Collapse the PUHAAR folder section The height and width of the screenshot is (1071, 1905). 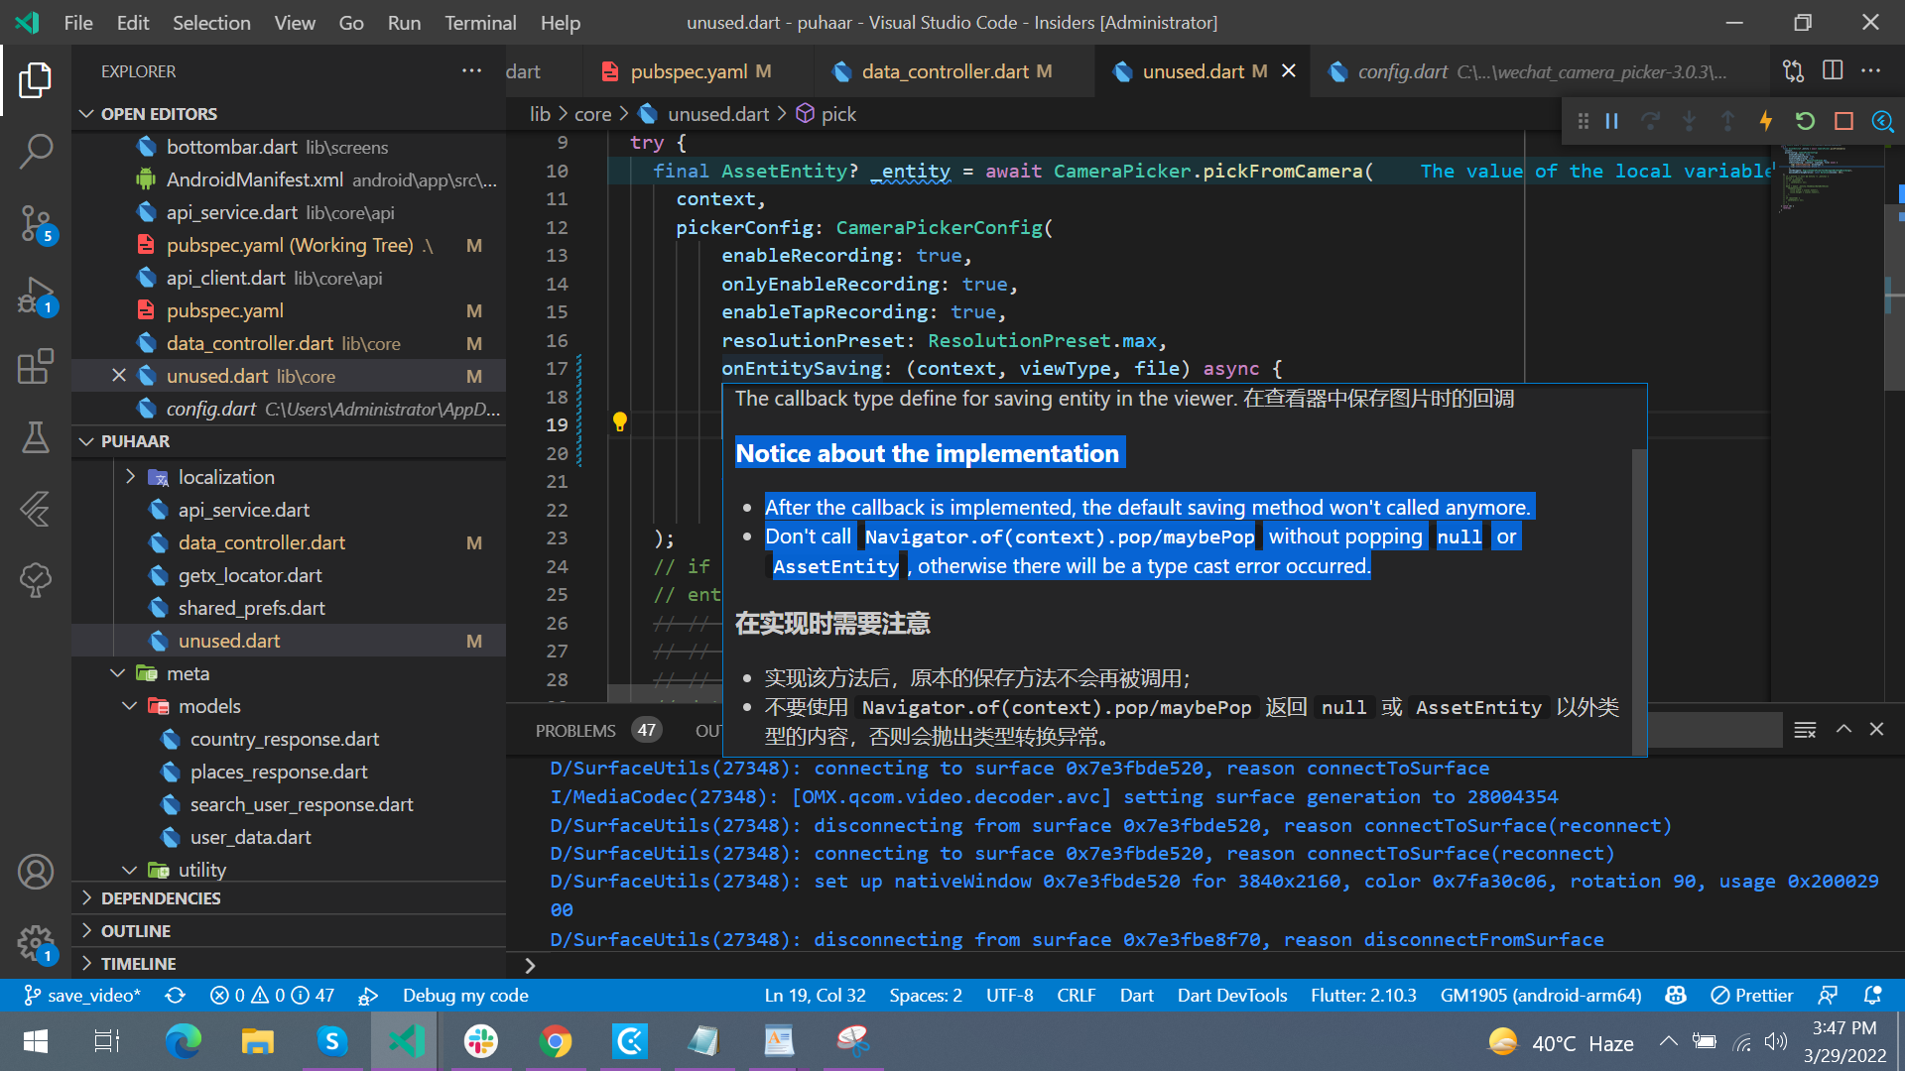(x=87, y=440)
